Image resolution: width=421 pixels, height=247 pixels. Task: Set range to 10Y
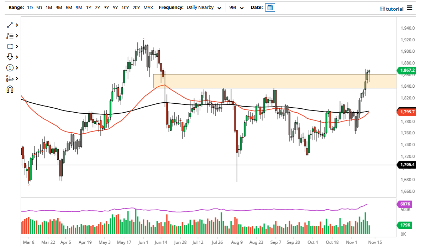coord(125,7)
